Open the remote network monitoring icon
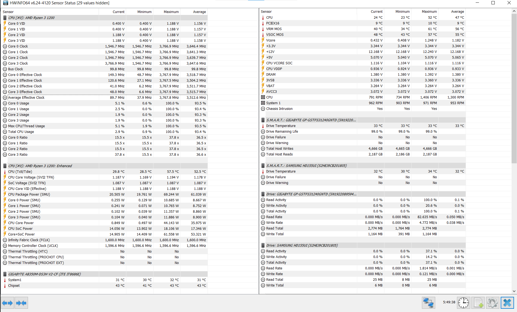517x312 pixels. coord(428,303)
